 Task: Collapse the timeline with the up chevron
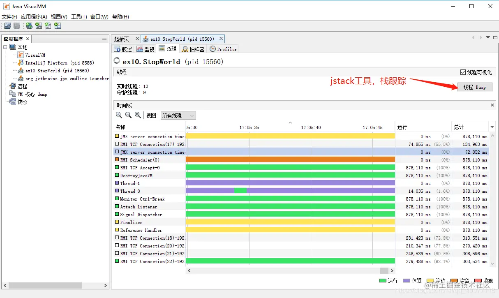[x=291, y=122]
